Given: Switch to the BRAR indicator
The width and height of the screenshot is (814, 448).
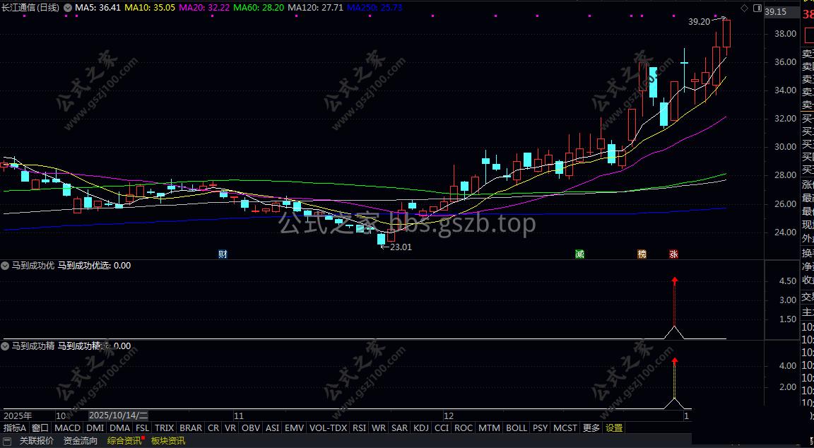Looking at the screenshot, I should click(x=191, y=428).
